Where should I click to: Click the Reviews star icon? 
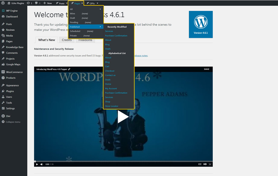(x=3, y=30)
